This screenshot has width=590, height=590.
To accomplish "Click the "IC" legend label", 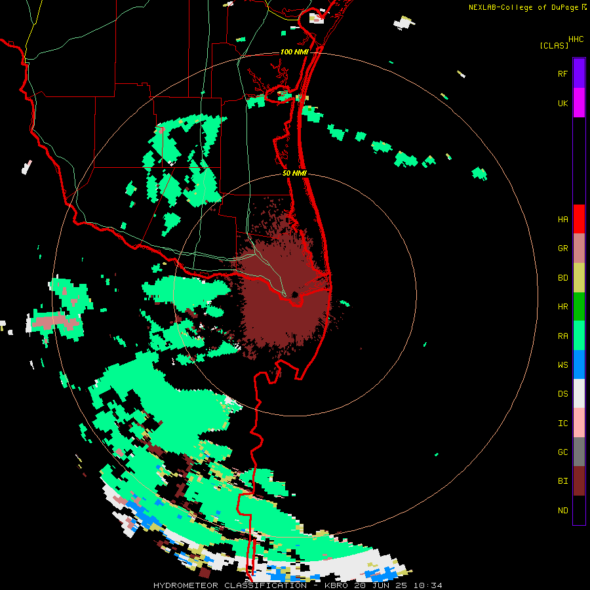I will (562, 423).
